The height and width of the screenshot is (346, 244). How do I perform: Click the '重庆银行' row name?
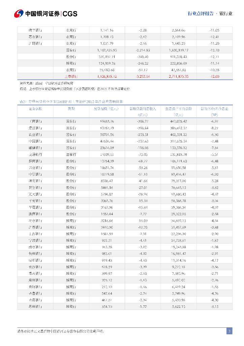point(35,274)
